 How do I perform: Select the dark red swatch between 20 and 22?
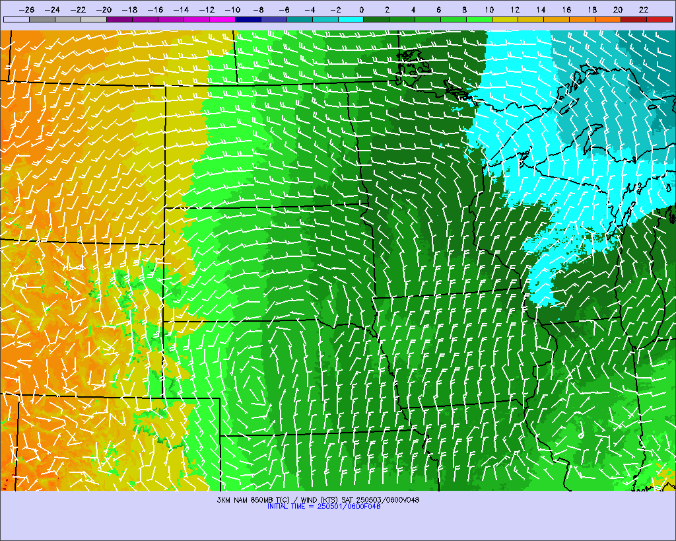pos(634,19)
